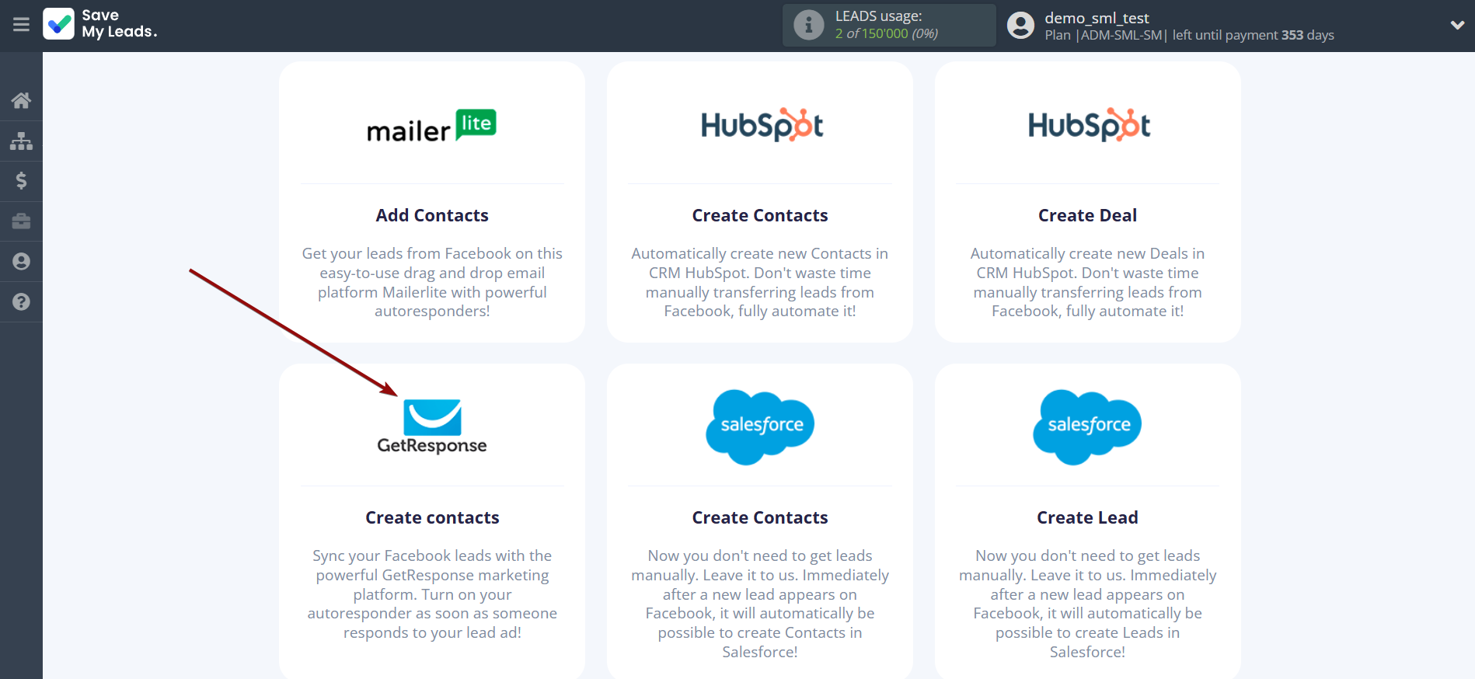This screenshot has width=1475, height=679.
Task: Select the GetResponse logo card
Action: (x=432, y=427)
